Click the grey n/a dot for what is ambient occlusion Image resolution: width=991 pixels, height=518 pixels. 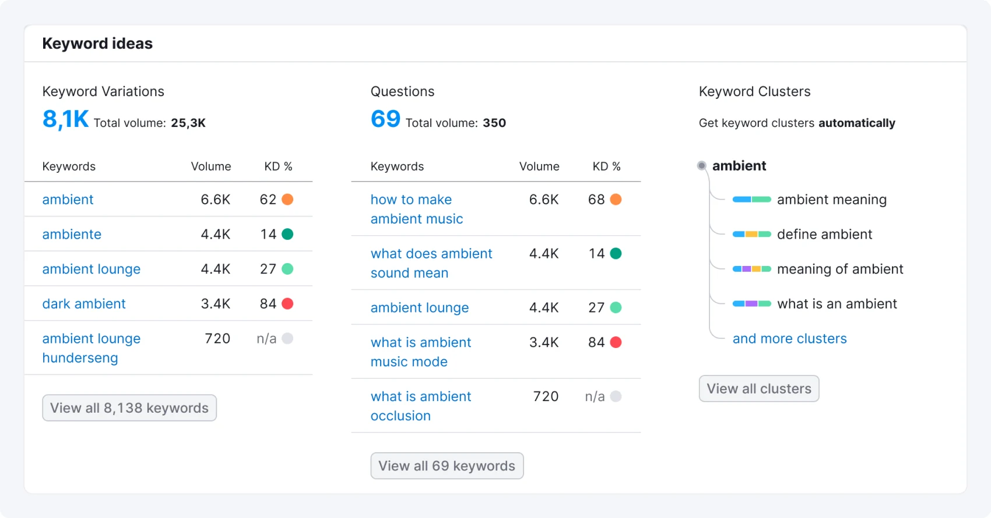(x=616, y=396)
